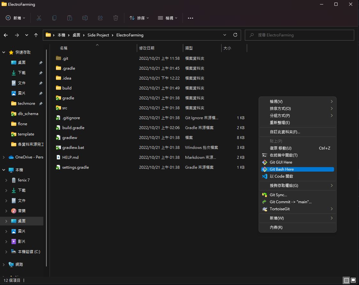Image resolution: width=359 pixels, height=285 pixels.
Task: Go forward with the right arrow
Action: click(17, 35)
